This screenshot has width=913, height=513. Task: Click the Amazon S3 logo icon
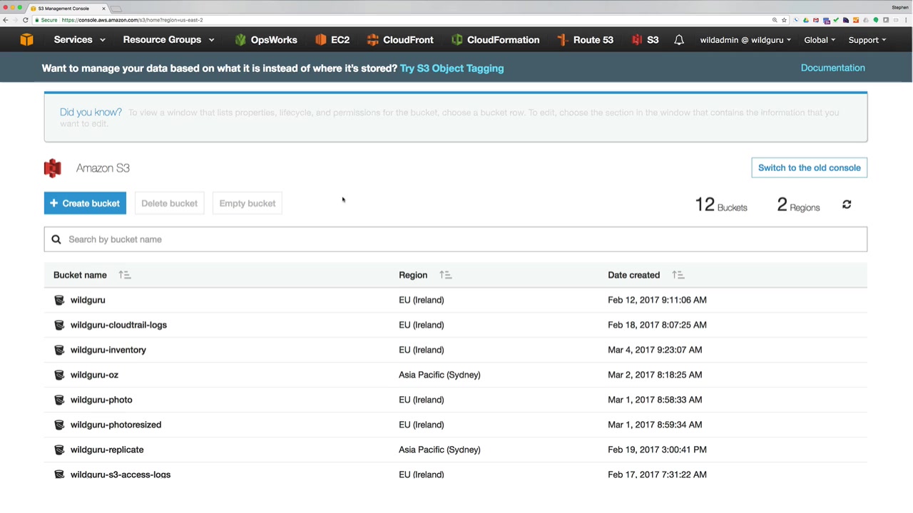point(53,168)
